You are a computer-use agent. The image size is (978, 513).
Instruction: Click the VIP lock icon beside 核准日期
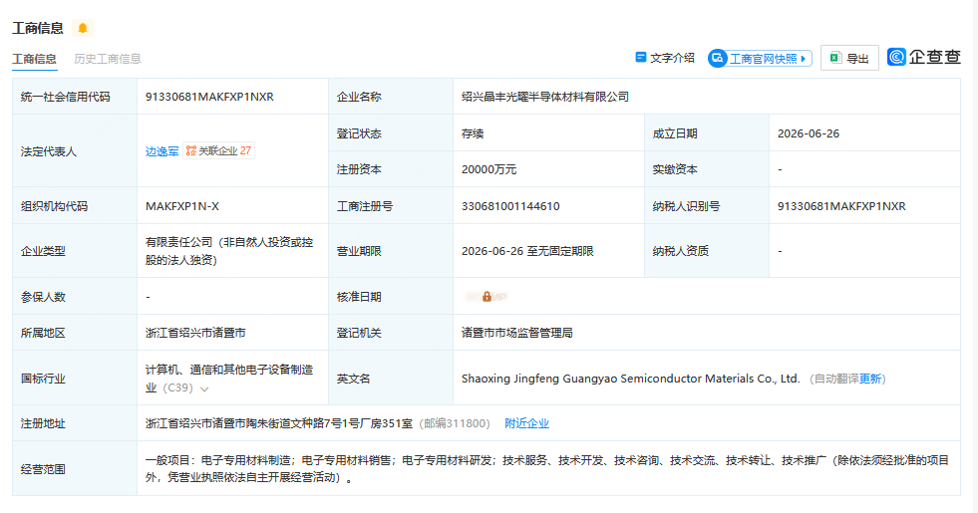(487, 297)
